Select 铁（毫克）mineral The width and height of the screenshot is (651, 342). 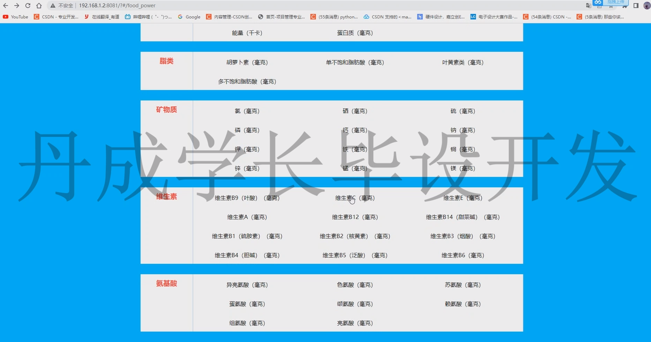[355, 149]
